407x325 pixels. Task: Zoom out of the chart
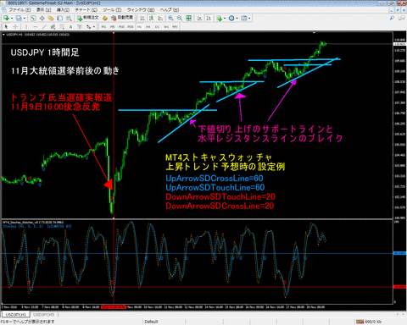180,18
